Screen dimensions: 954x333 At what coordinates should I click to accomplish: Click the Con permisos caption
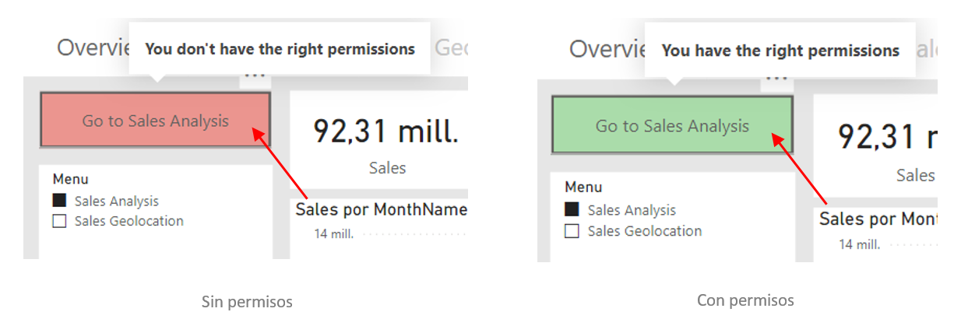tap(745, 300)
